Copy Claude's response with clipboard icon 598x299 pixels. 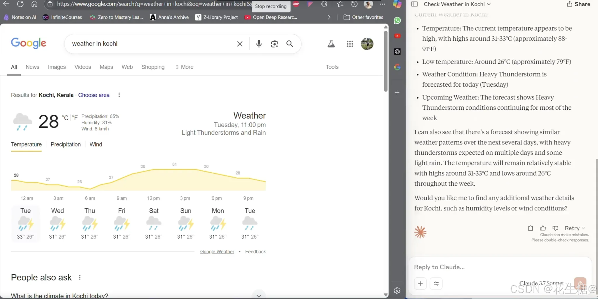[x=530, y=228]
